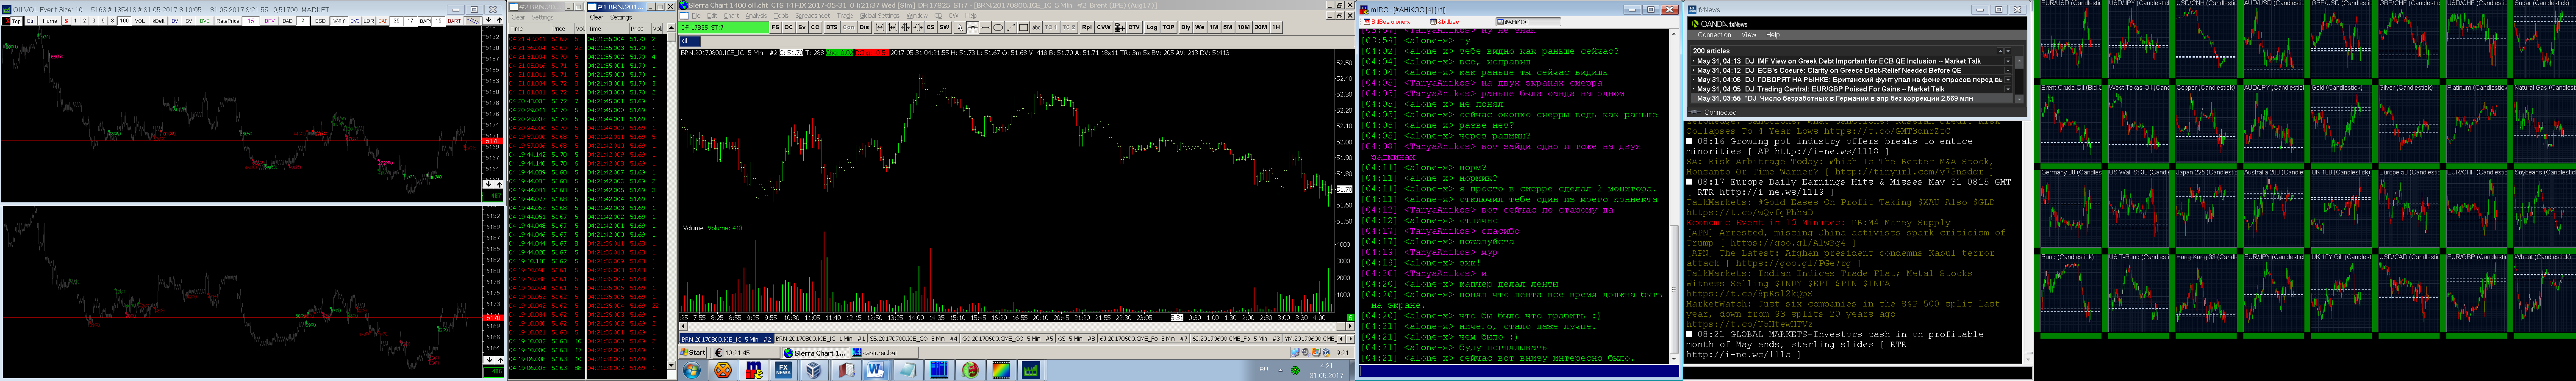Click the green DF:17835 ST:7 status box
Image resolution: width=2576 pixels, height=381 pixels.
pos(725,27)
